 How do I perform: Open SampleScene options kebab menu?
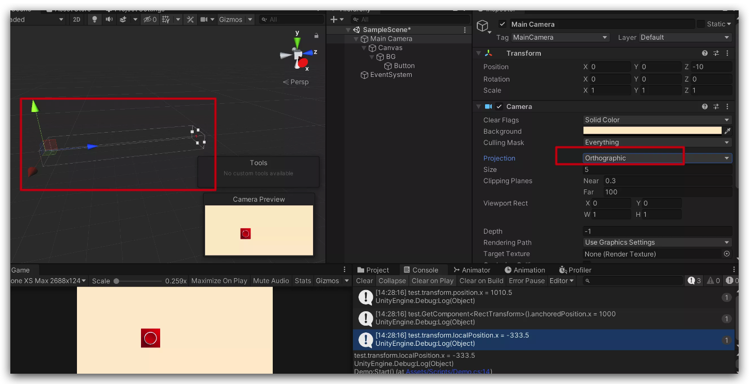[465, 30]
